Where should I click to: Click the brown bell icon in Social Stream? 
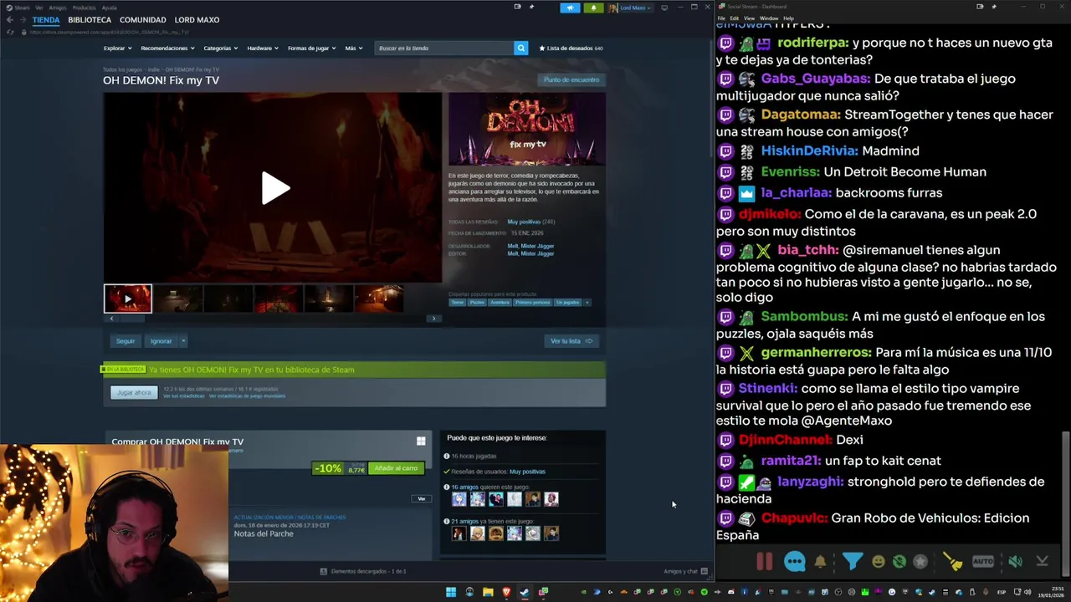820,562
